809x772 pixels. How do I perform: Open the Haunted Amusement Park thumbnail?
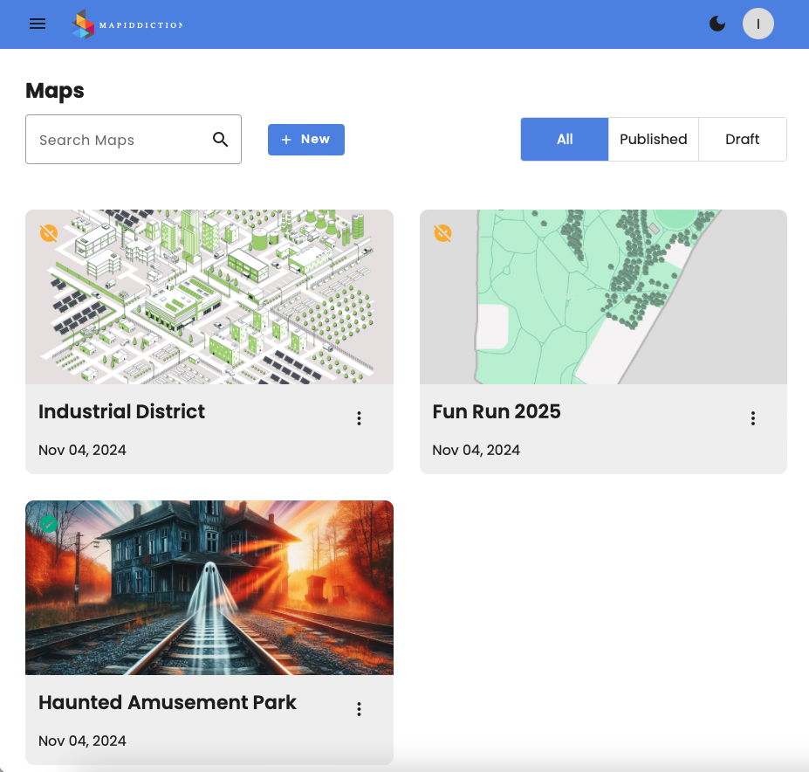209,588
